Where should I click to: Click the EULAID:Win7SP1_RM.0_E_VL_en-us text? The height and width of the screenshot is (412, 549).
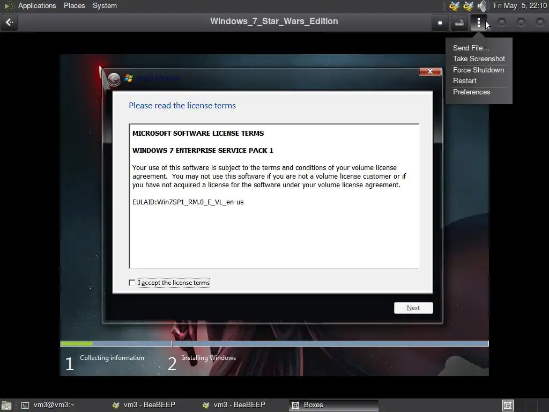point(188,202)
